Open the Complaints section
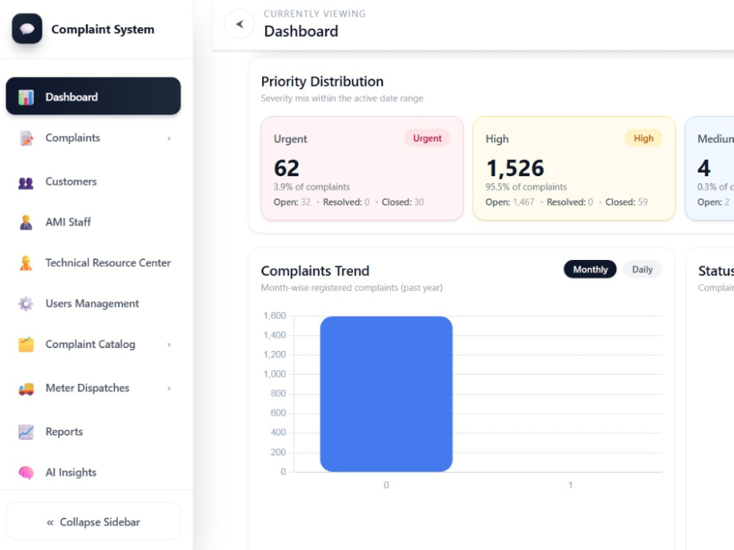This screenshot has width=734, height=550. pyautogui.click(x=73, y=138)
